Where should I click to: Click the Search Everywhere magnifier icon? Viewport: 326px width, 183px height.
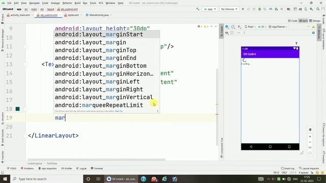click(x=318, y=9)
